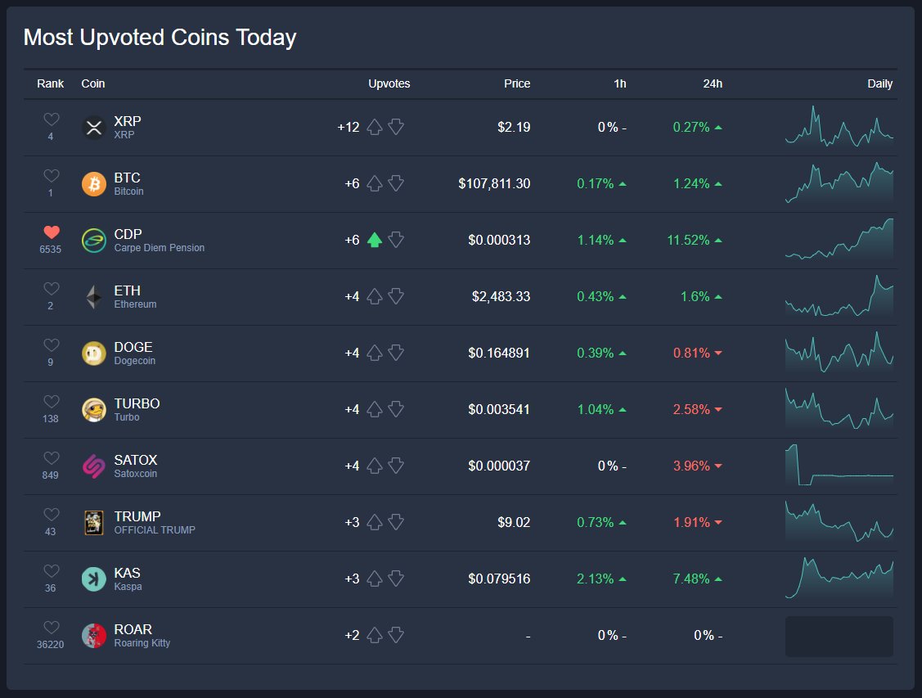Open the XRP daily sparkline chart
The image size is (922, 698).
pyautogui.click(x=839, y=127)
